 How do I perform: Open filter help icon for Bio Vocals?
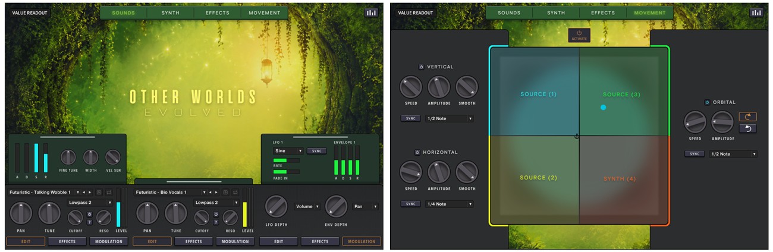[216, 222]
